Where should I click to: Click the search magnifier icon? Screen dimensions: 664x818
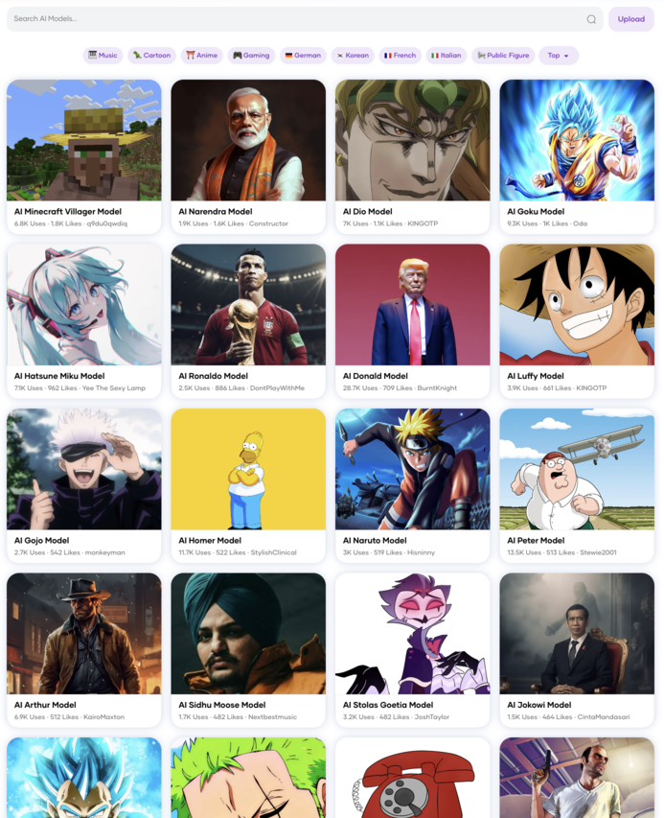[591, 19]
